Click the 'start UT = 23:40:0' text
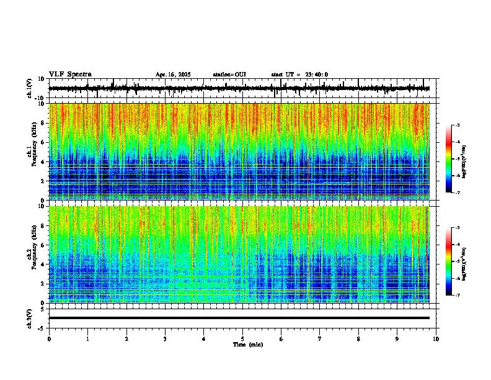The image size is (491, 380). pyautogui.click(x=299, y=75)
